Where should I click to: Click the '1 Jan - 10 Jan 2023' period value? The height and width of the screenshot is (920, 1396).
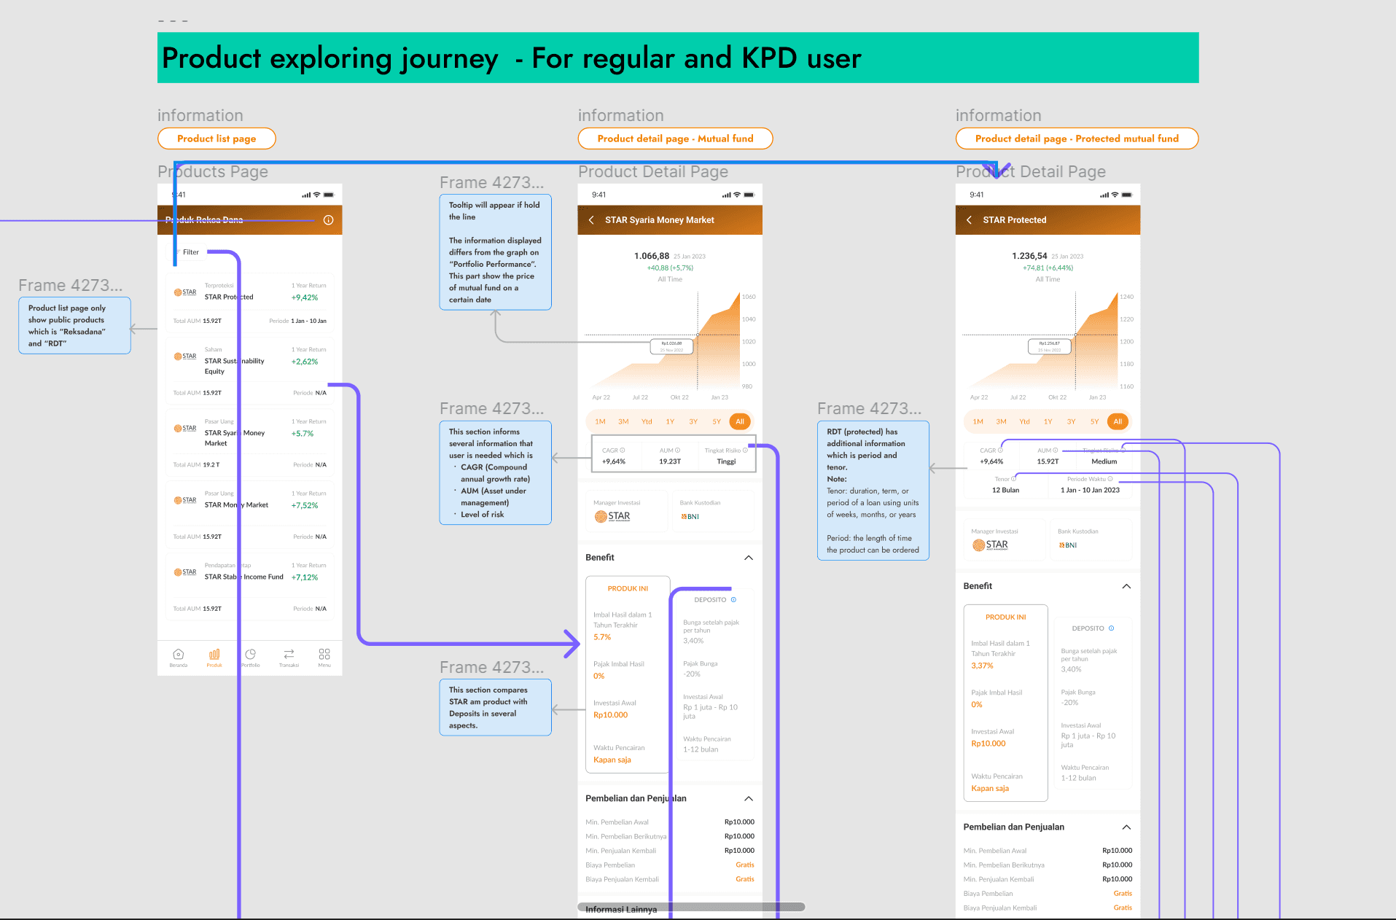[1090, 491]
